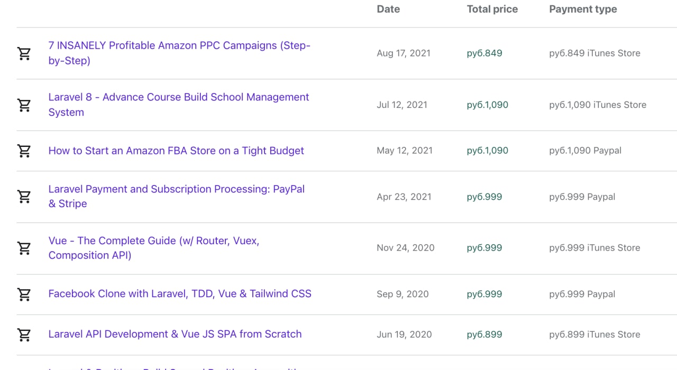Click py6.849 total price of first purchase

(484, 53)
